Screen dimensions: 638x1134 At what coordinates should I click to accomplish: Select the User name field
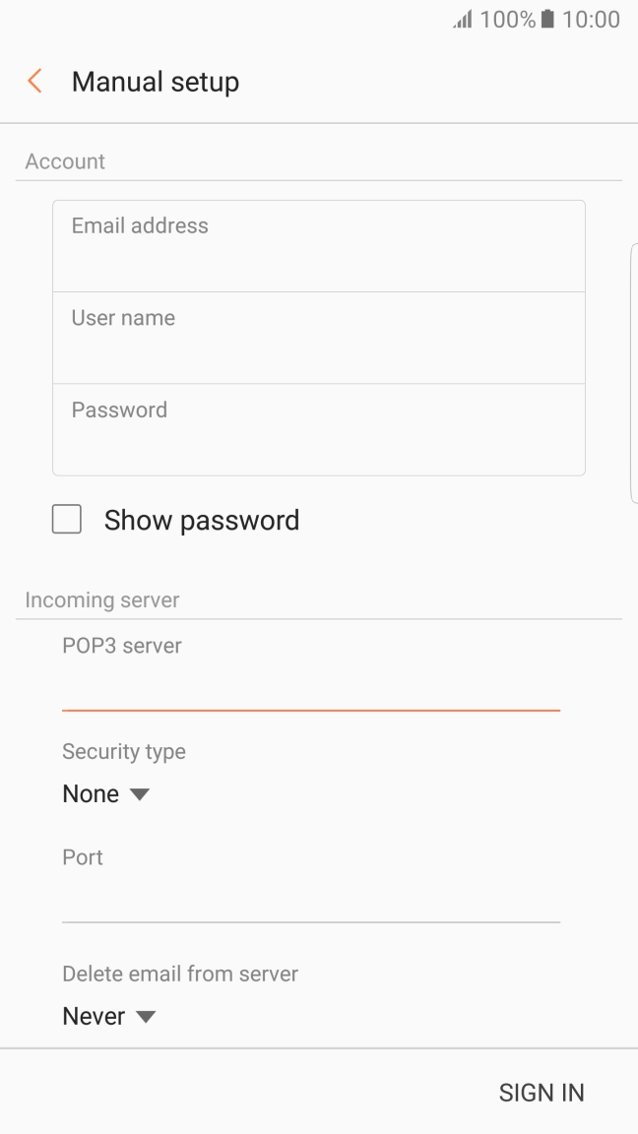(x=319, y=338)
